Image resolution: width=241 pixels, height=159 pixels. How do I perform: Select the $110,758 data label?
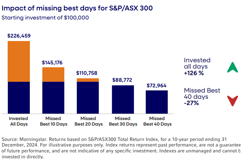tap(88, 73)
